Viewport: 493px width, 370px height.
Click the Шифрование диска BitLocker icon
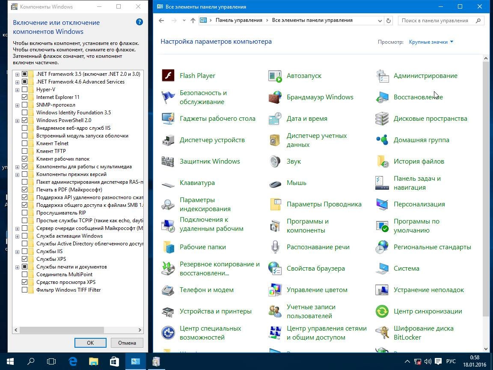382,333
